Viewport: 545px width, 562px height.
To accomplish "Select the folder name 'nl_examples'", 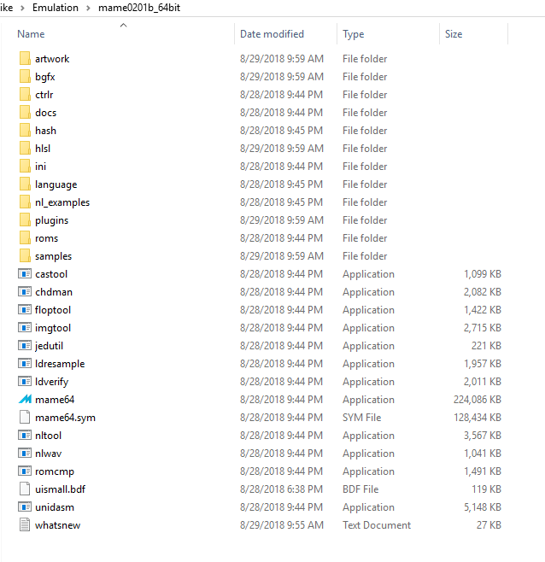I will pyautogui.click(x=62, y=202).
